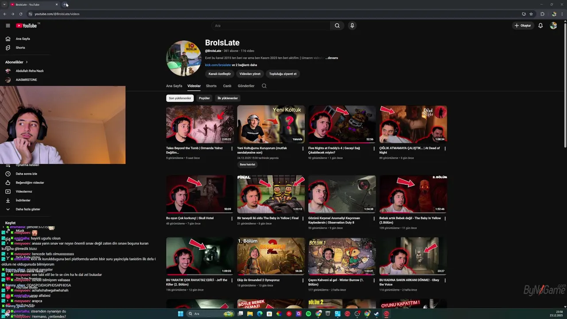567x319 pixels.
Task: Open Videolarınız in the sidebar
Action: [x=24, y=191]
